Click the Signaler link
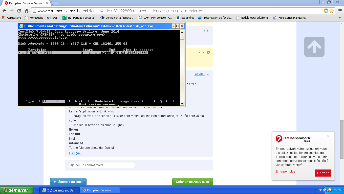Screen dimensions: 344x194 click(x=199, y=74)
